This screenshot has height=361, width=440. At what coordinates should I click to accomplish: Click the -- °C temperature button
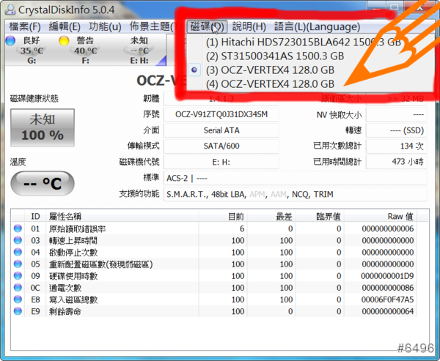(41, 183)
